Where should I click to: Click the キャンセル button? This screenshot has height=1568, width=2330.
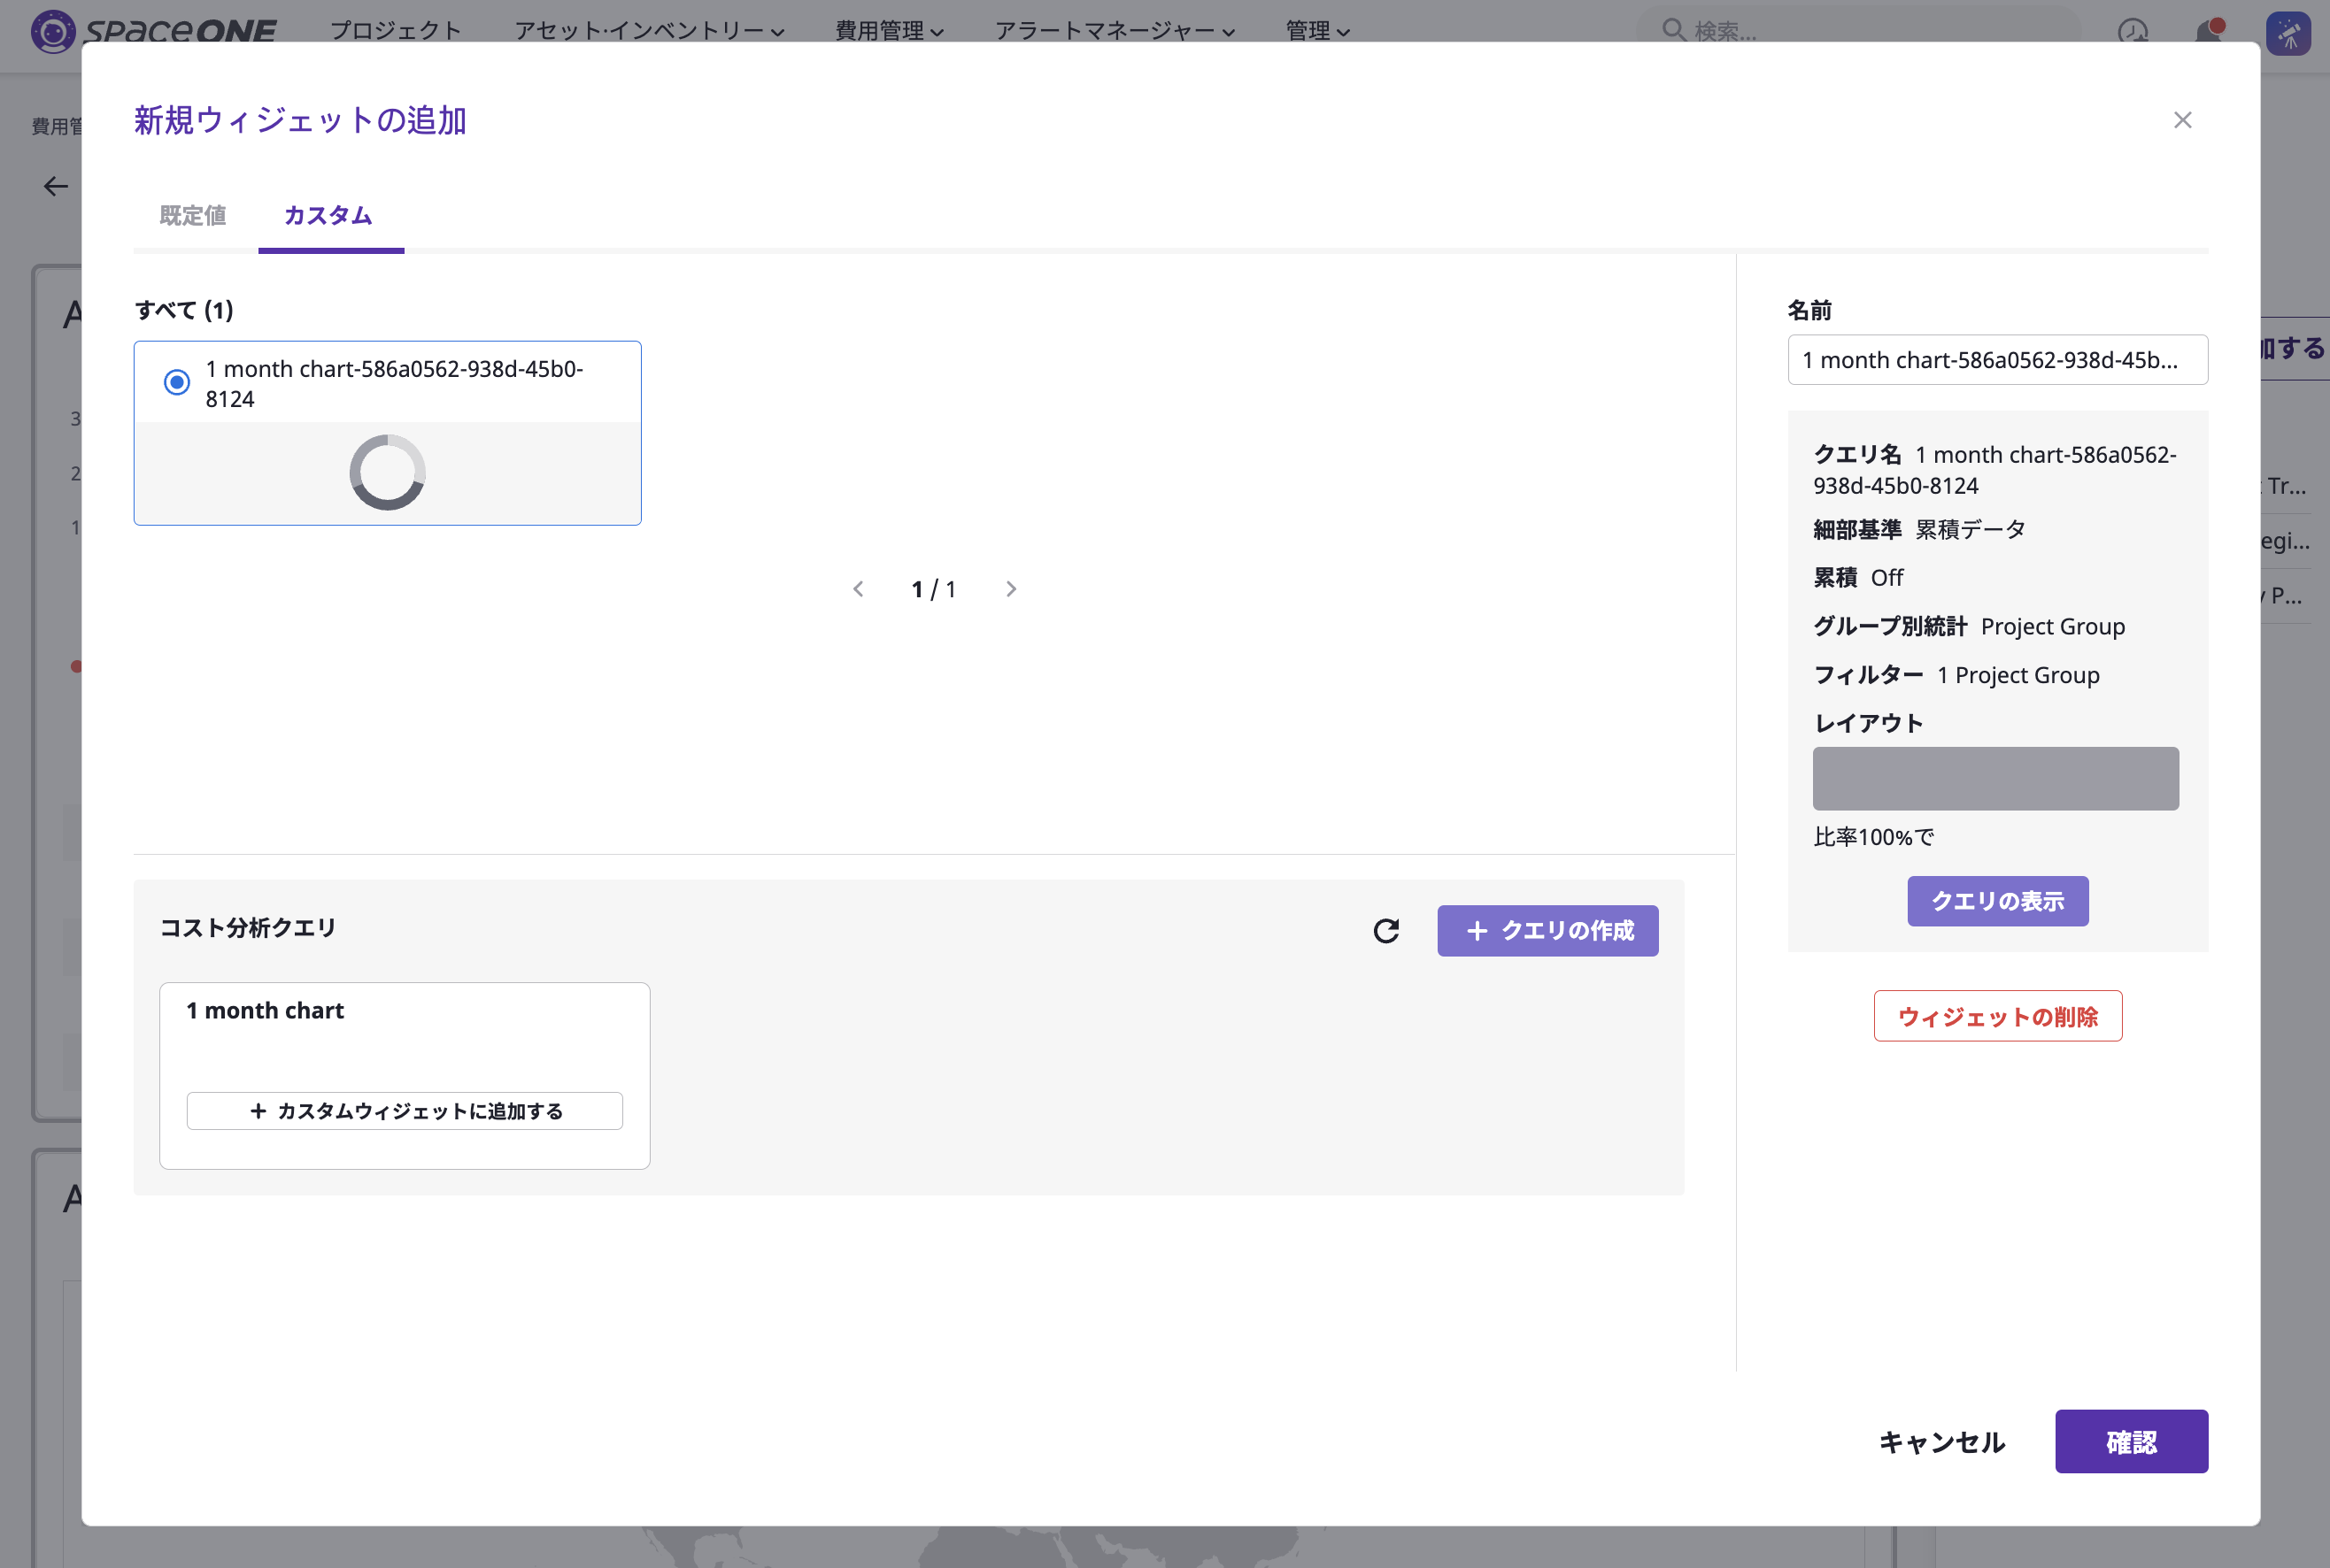tap(1940, 1441)
